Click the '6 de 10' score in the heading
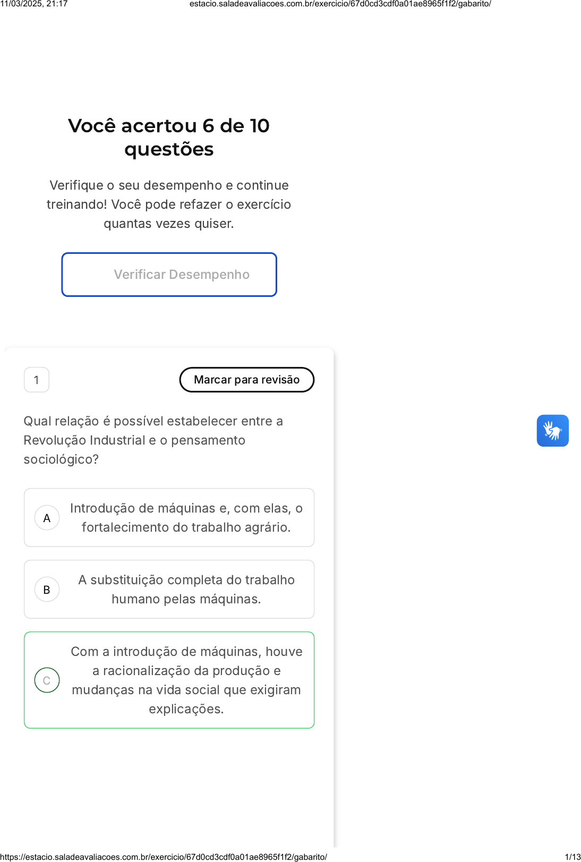Image resolution: width=581 pixels, height=862 pixels. (x=236, y=126)
